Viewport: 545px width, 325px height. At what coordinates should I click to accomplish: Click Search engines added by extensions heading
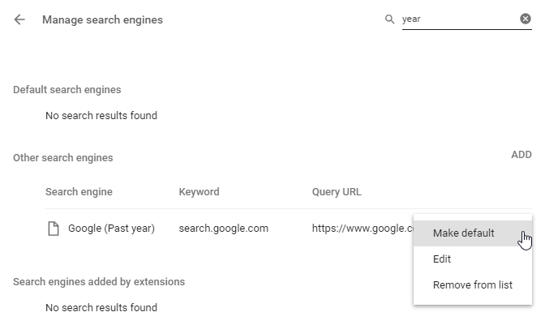[98, 282]
